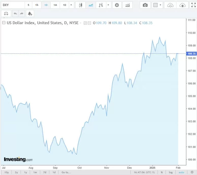The height and width of the screenshot is (175, 197).
Task: Click the 108.35 current price label
Action: coord(191,54)
